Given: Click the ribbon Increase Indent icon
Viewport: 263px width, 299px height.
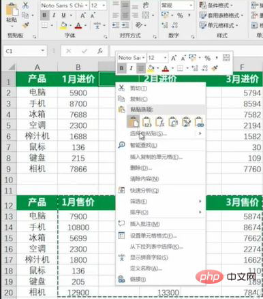Looking at the screenshot, I should pyautogui.click(x=125, y=25).
